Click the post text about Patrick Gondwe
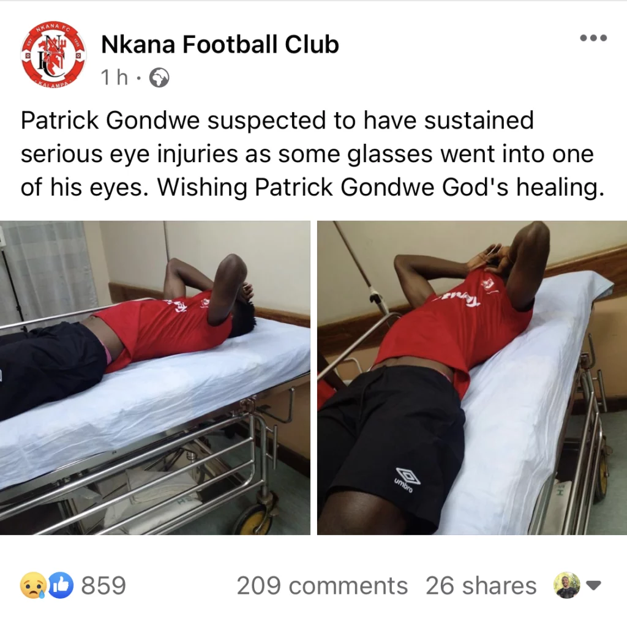627x617 pixels. [x=312, y=154]
